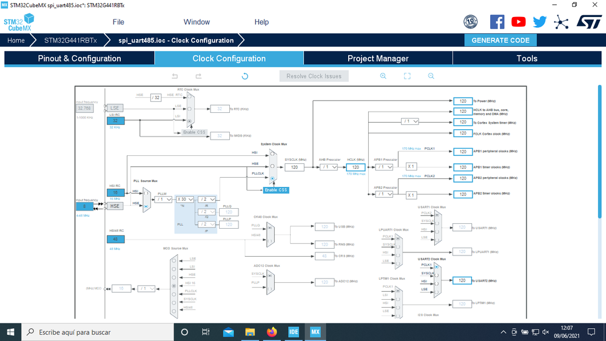Click the volume muted tray icon

(x=546, y=332)
